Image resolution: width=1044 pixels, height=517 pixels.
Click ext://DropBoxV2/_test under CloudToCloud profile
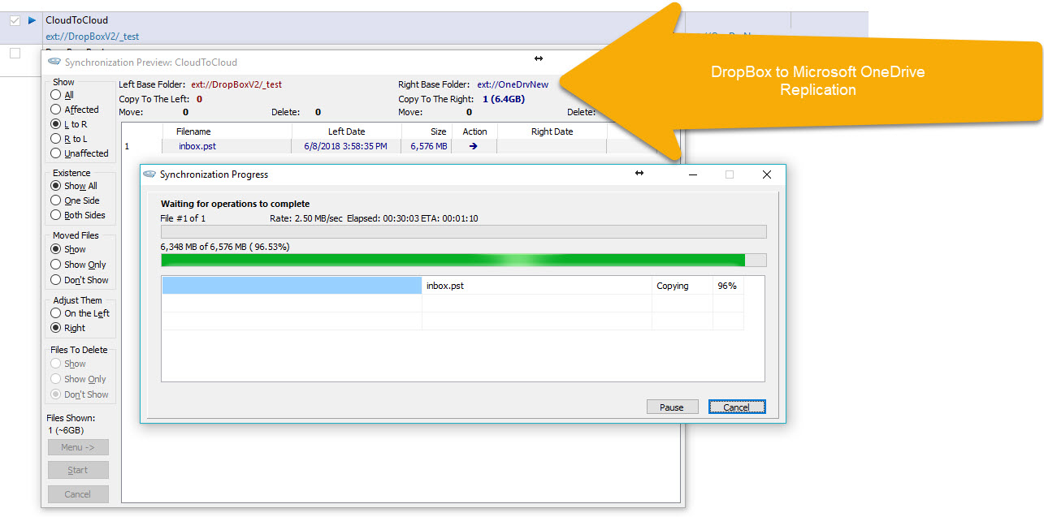click(x=91, y=37)
